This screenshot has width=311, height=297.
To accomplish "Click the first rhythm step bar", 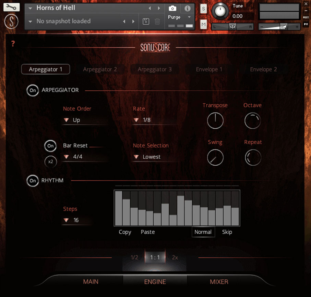I will pos(119,208).
